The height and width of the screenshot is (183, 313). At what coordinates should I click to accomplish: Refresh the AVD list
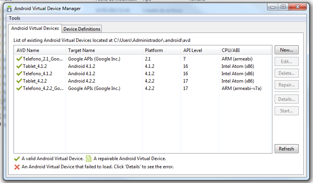pyautogui.click(x=286, y=149)
